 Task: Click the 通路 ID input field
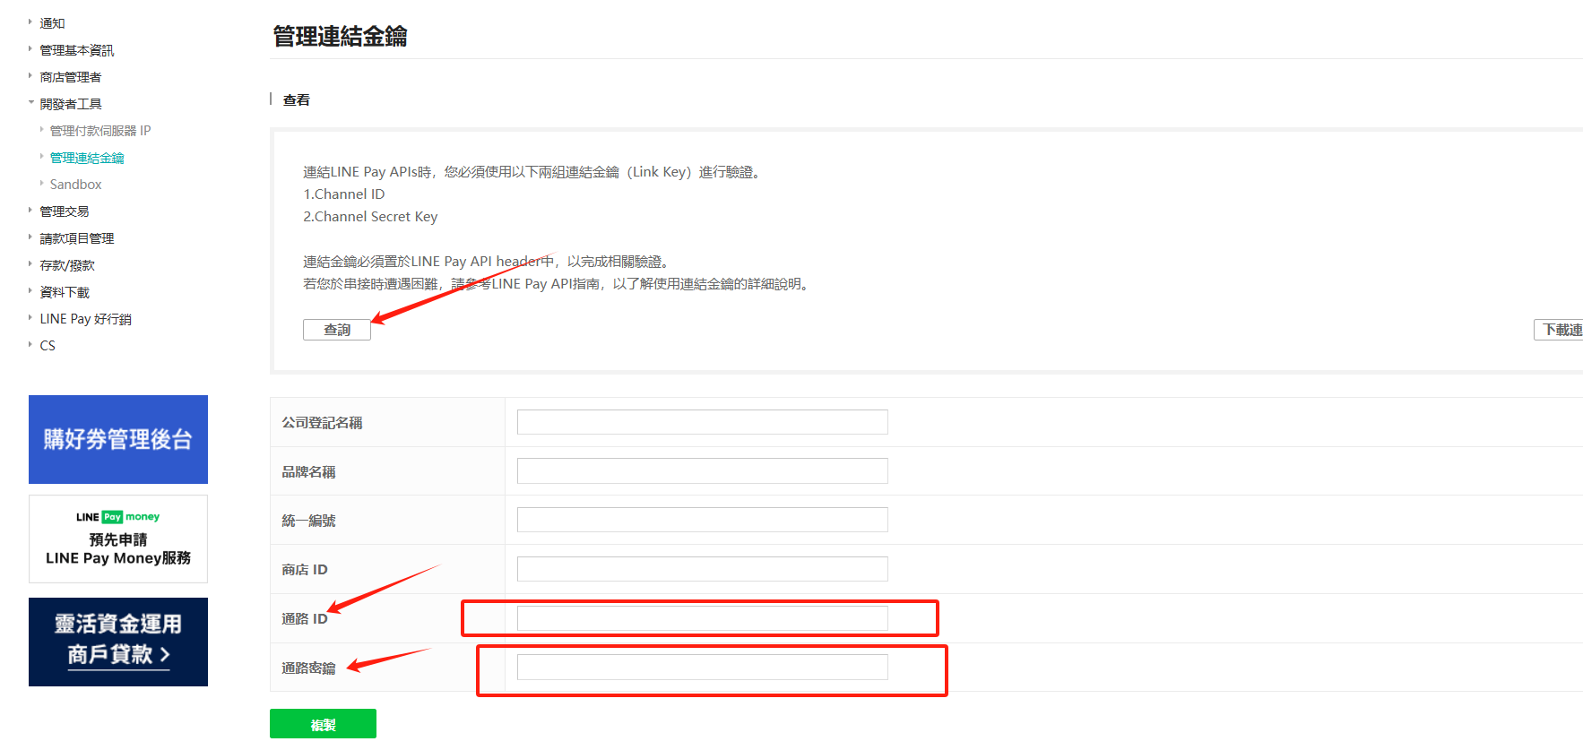703,618
